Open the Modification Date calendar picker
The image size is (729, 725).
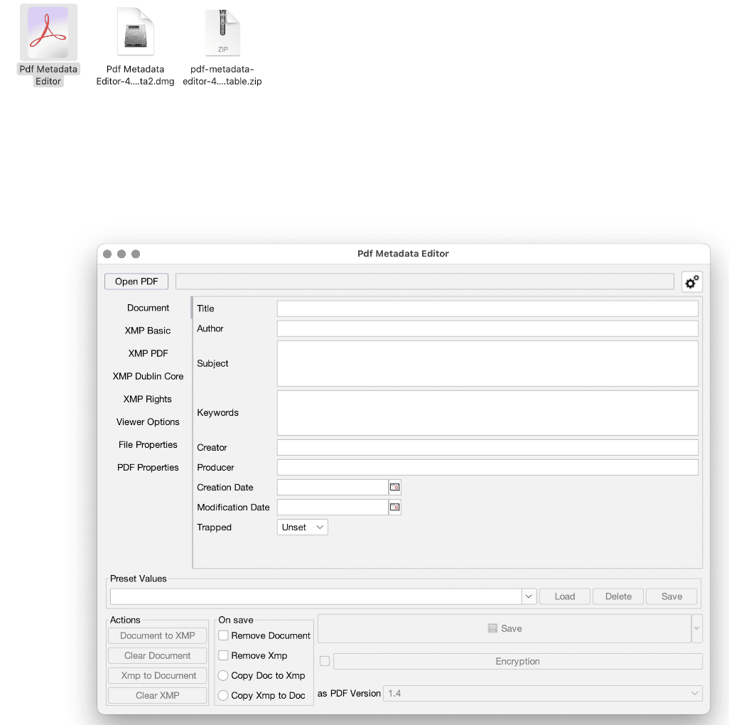point(395,507)
